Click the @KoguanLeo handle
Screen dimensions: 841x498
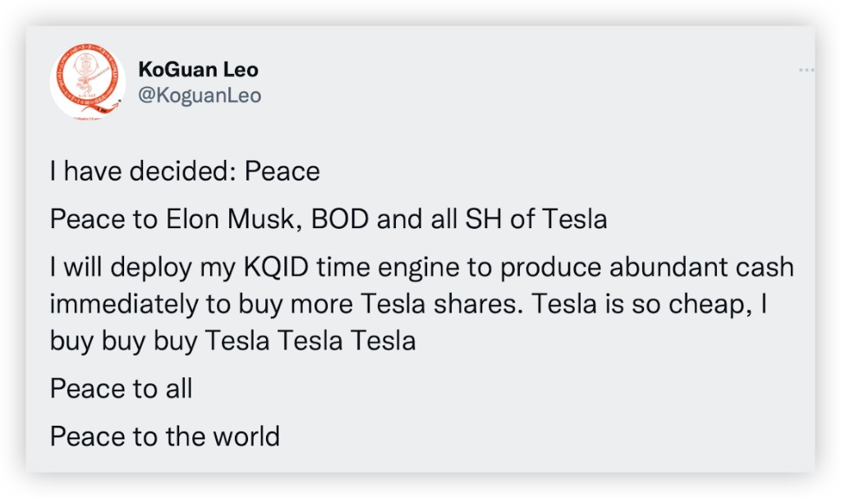click(x=200, y=95)
